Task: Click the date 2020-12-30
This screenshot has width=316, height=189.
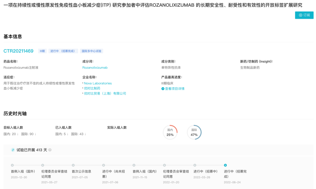Action: coord(19,177)
